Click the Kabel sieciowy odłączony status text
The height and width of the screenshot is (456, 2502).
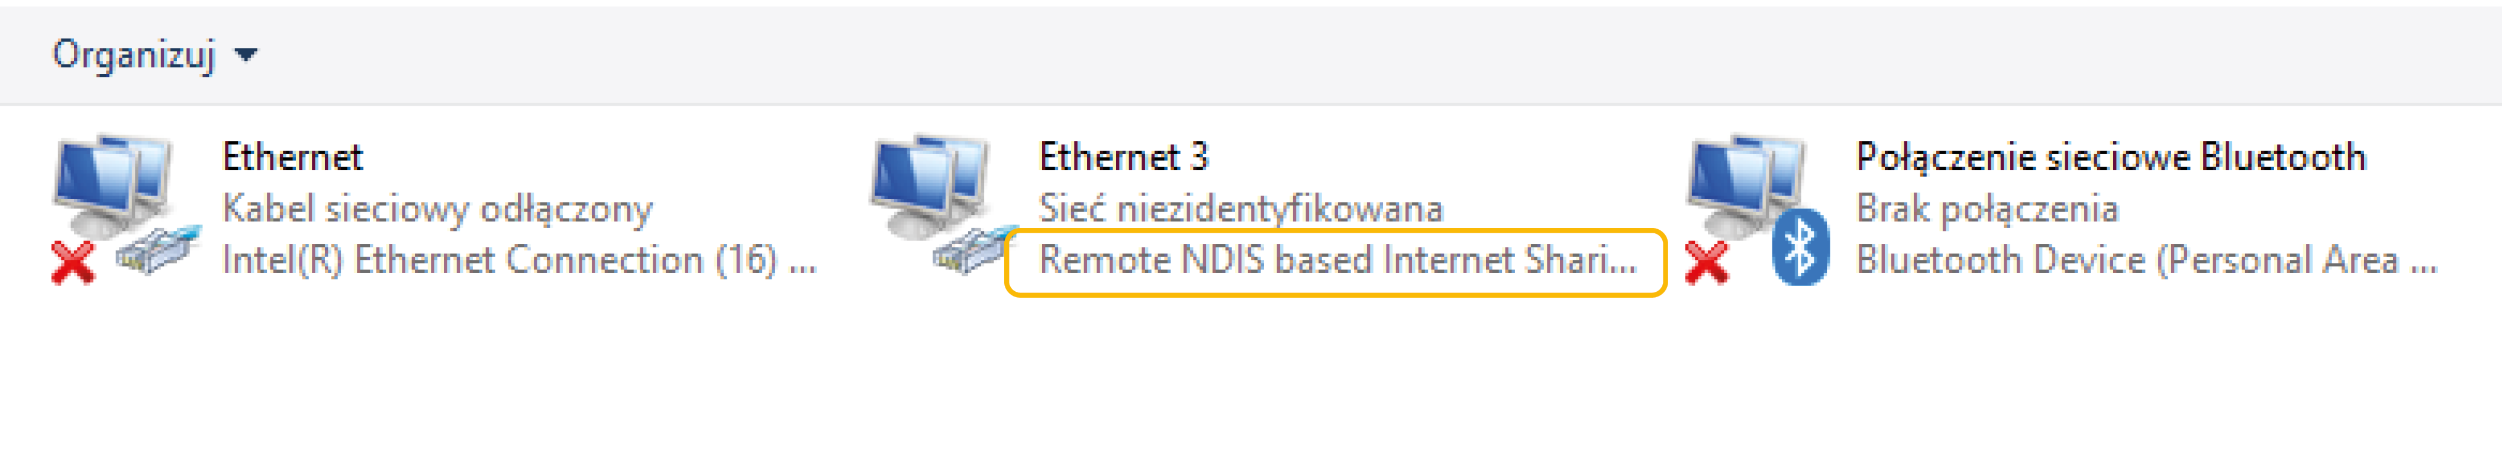point(437,207)
